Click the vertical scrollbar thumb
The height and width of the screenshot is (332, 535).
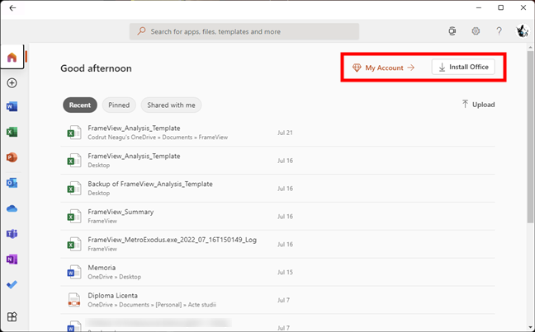coord(530,136)
